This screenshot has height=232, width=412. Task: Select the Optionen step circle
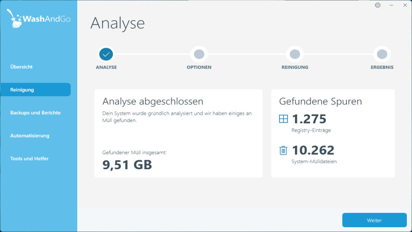click(199, 54)
